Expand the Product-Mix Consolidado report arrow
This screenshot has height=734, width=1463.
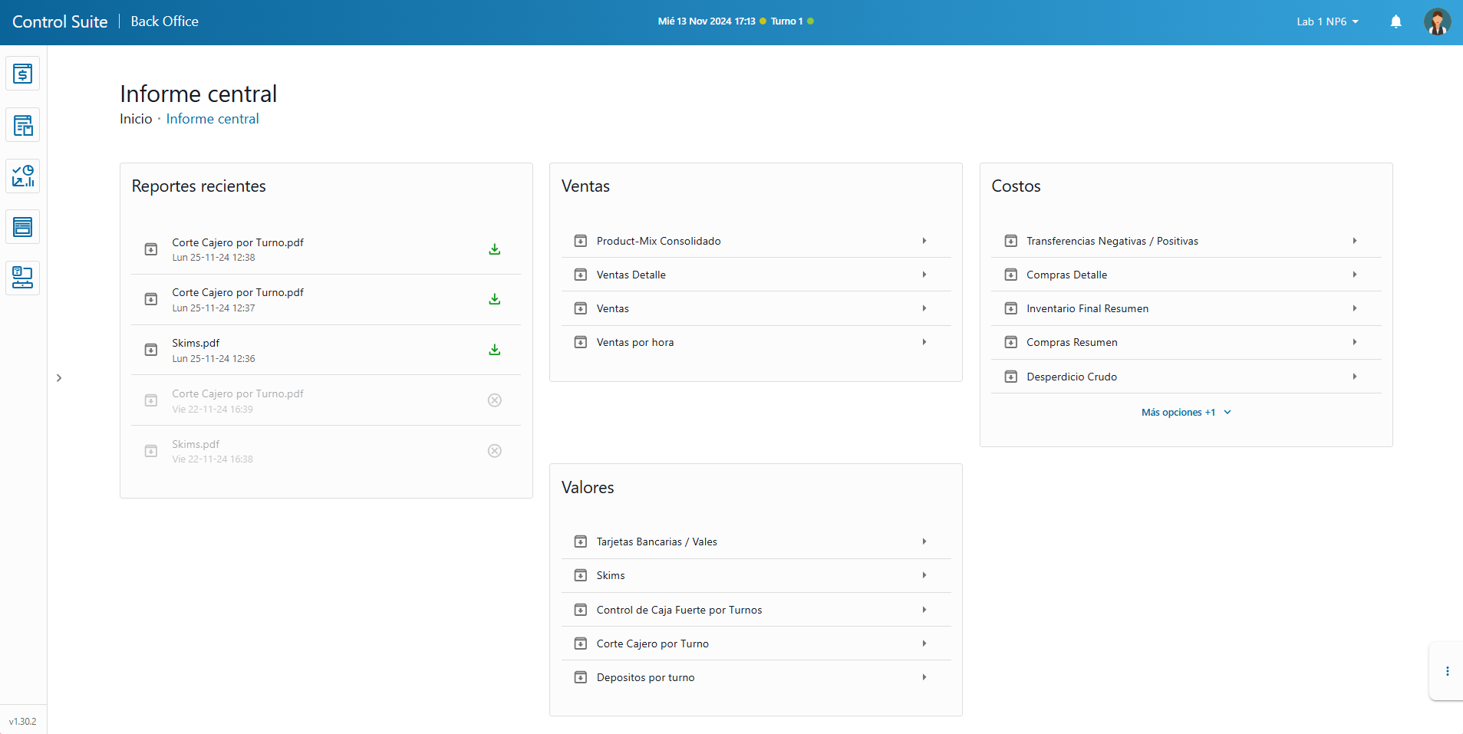click(x=924, y=241)
